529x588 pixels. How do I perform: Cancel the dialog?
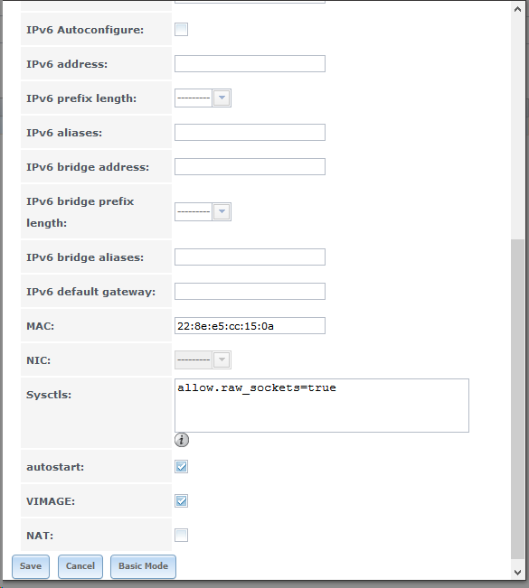pyautogui.click(x=80, y=566)
